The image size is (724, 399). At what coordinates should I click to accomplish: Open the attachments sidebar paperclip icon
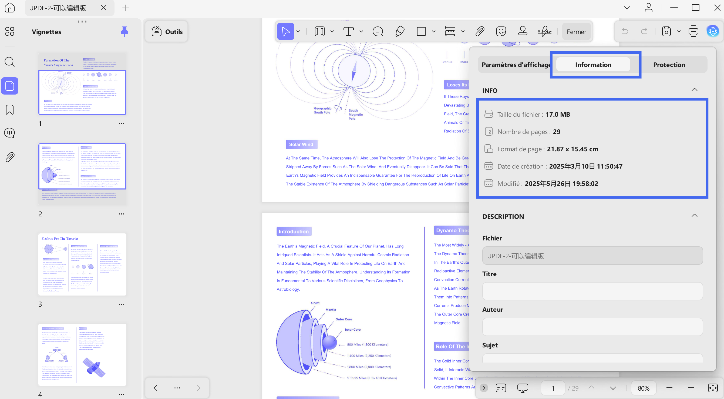click(10, 157)
